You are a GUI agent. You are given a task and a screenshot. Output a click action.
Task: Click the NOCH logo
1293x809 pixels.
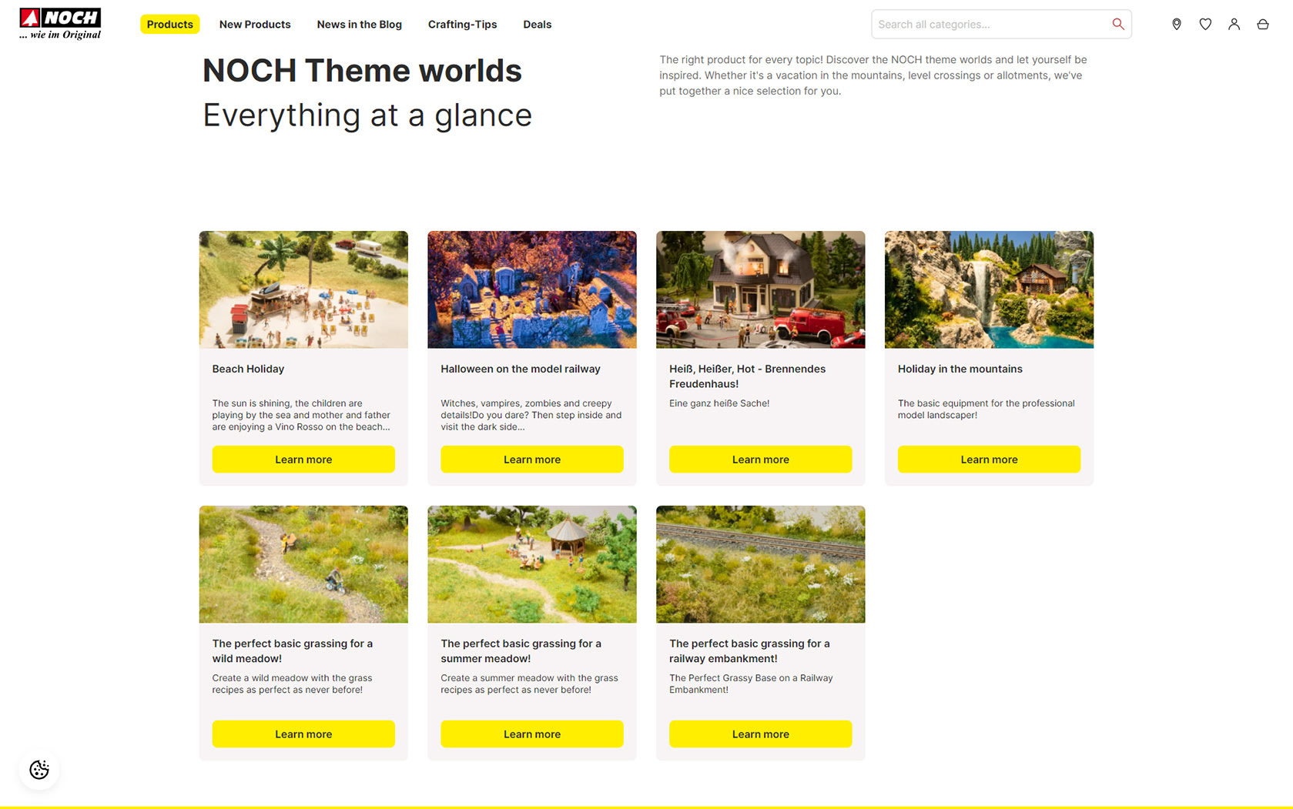point(60,24)
